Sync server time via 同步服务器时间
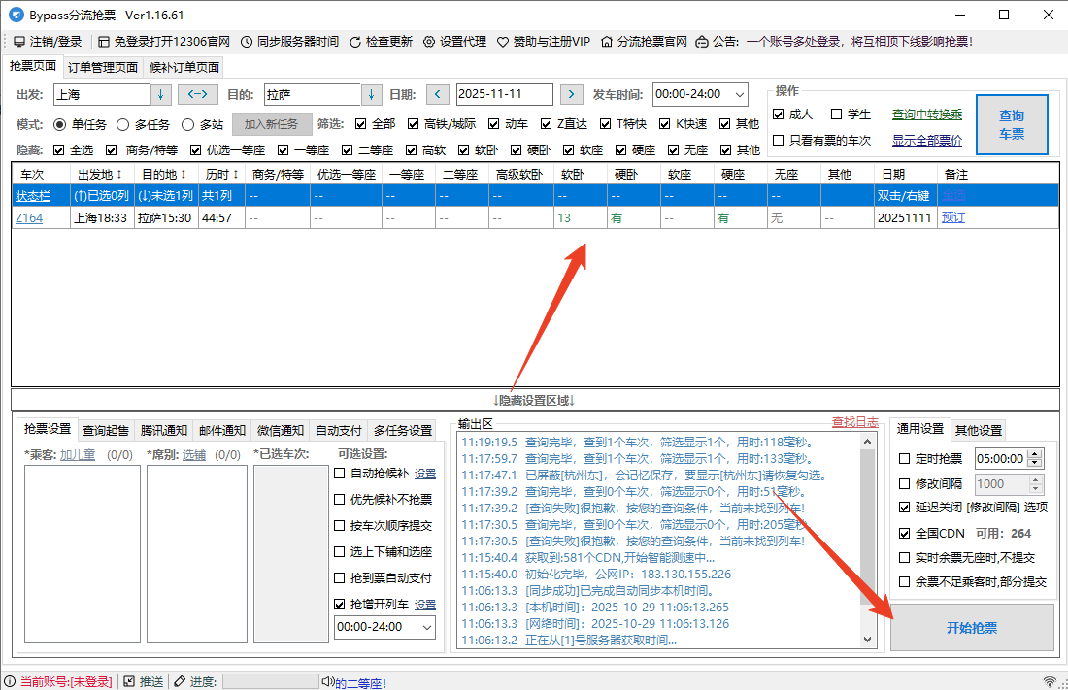 coord(289,42)
